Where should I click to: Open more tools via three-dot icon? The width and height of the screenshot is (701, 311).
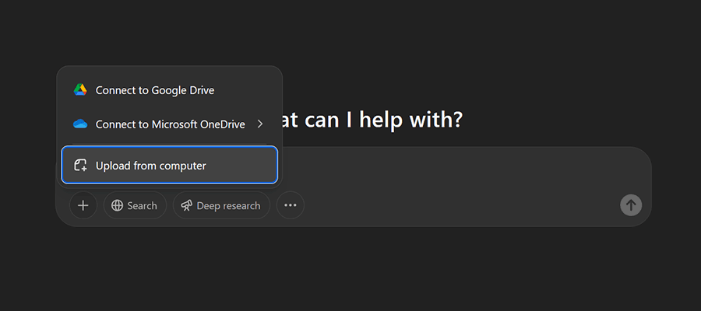[x=291, y=206]
